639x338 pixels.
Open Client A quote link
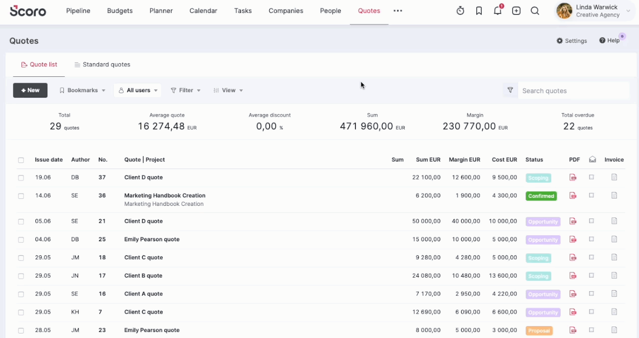tap(144, 294)
